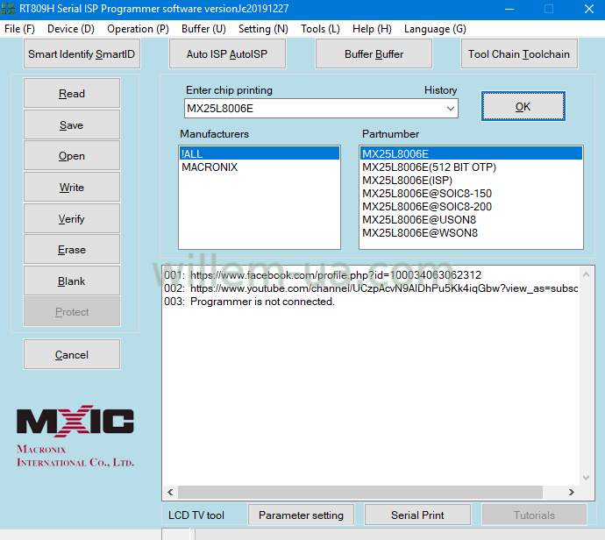The height and width of the screenshot is (540, 605).
Task: Click log vertical scroll up arrow
Action: click(586, 274)
